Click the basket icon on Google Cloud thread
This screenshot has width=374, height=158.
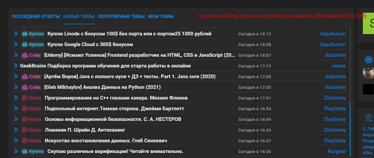(x=25, y=44)
